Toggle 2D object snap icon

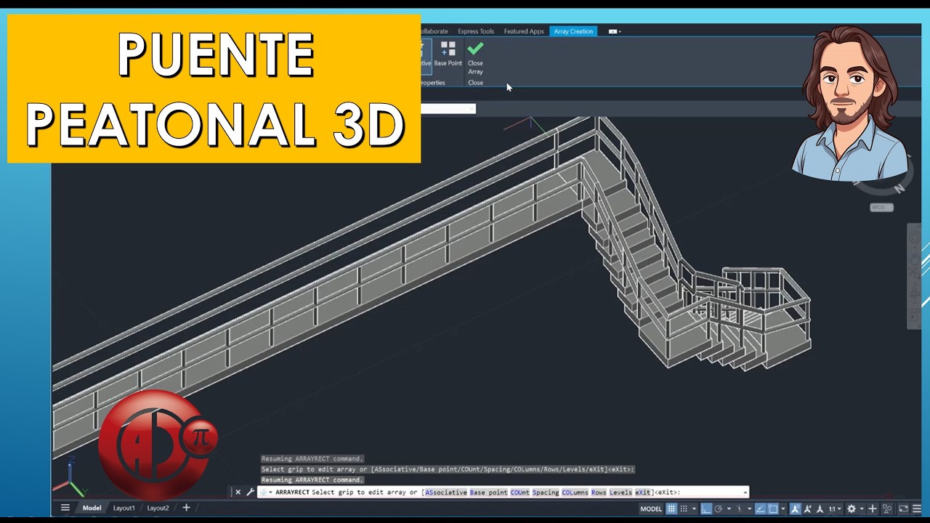pyautogui.click(x=773, y=508)
